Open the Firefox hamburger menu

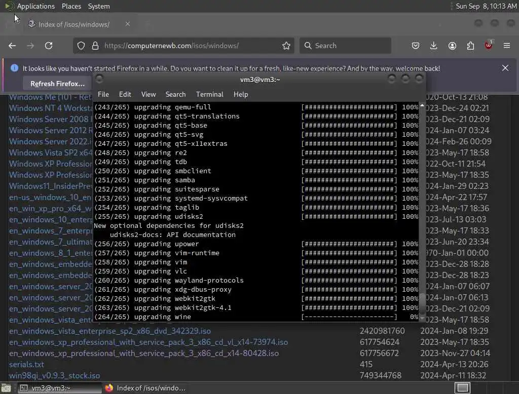[x=507, y=45]
